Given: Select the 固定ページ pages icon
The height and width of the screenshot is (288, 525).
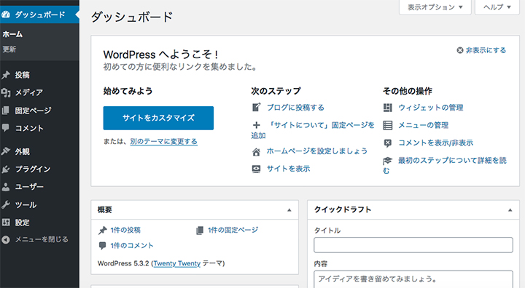Looking at the screenshot, I should click(6, 111).
